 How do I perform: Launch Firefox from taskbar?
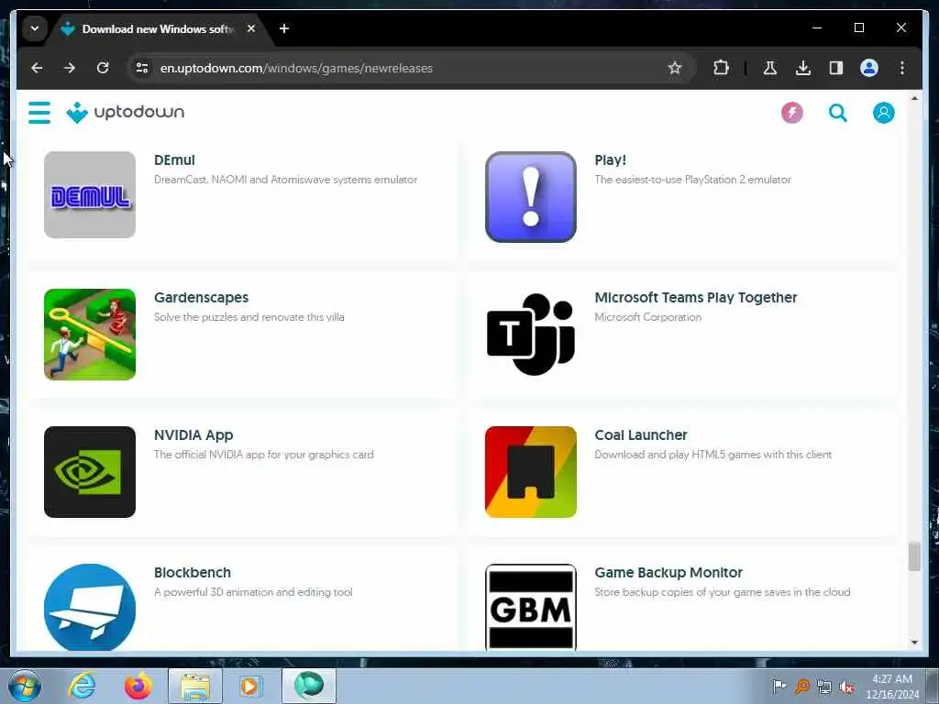[x=138, y=686]
